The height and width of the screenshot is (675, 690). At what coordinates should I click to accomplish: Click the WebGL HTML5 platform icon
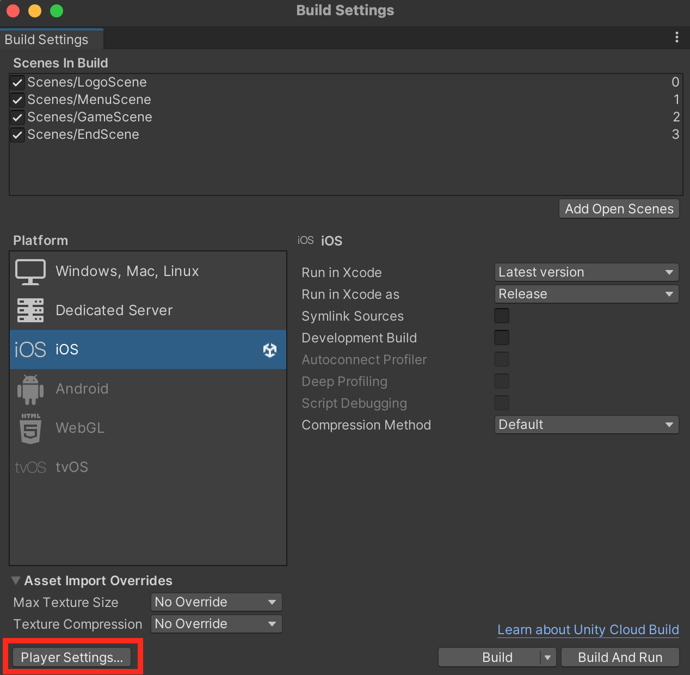tap(30, 428)
